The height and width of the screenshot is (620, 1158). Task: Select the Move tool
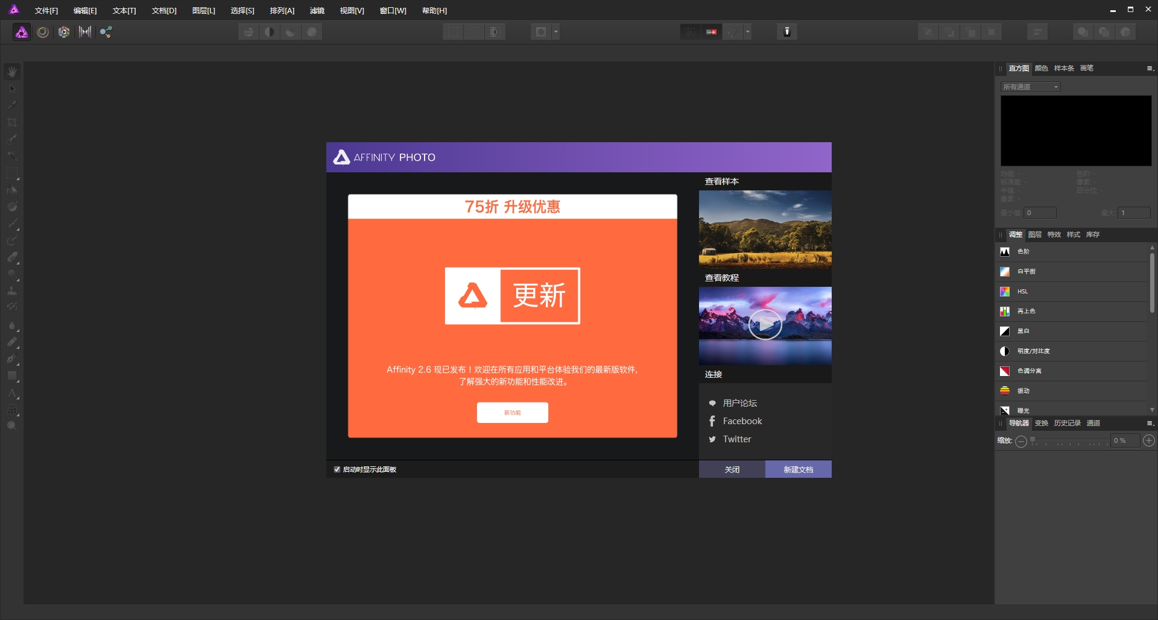pos(13,88)
